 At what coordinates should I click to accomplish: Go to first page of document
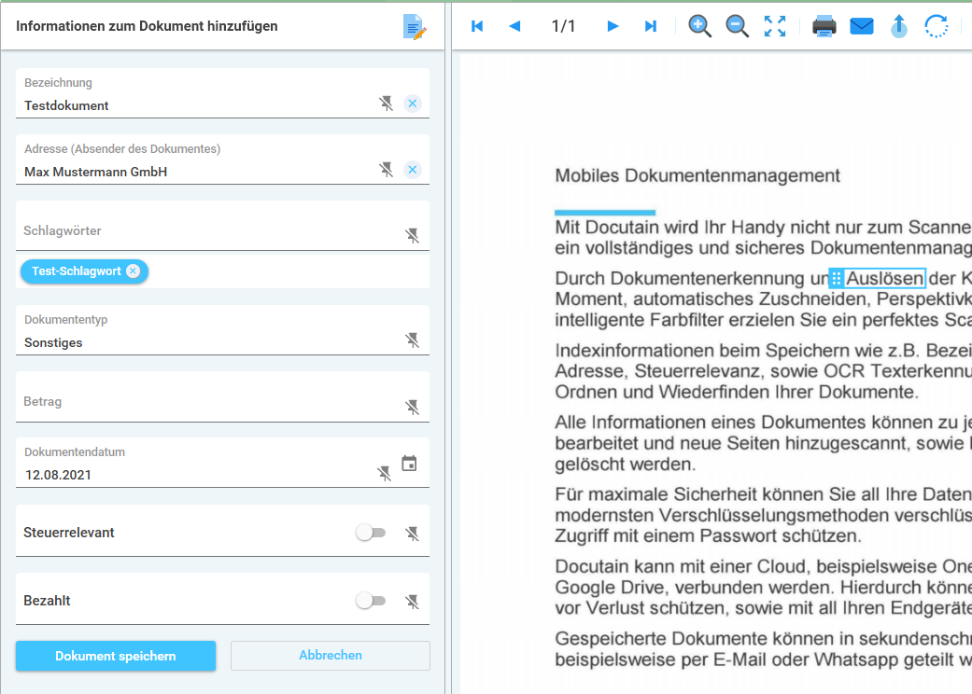click(x=477, y=26)
